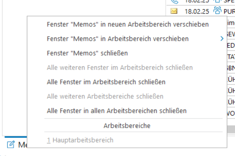The height and width of the screenshot is (156, 235).
Task: Switch to the Memos tab label
Action: (23, 145)
